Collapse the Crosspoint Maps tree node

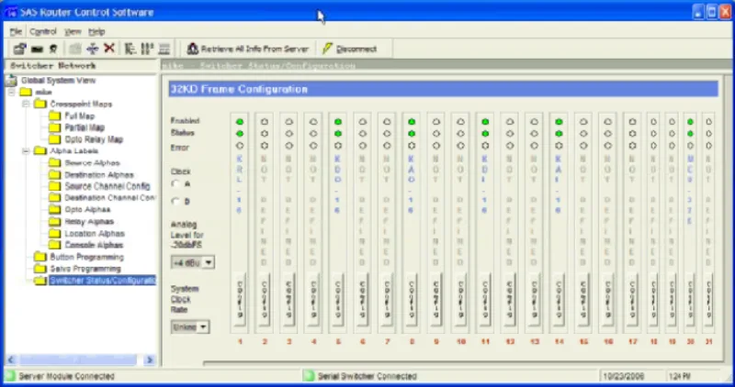point(27,104)
